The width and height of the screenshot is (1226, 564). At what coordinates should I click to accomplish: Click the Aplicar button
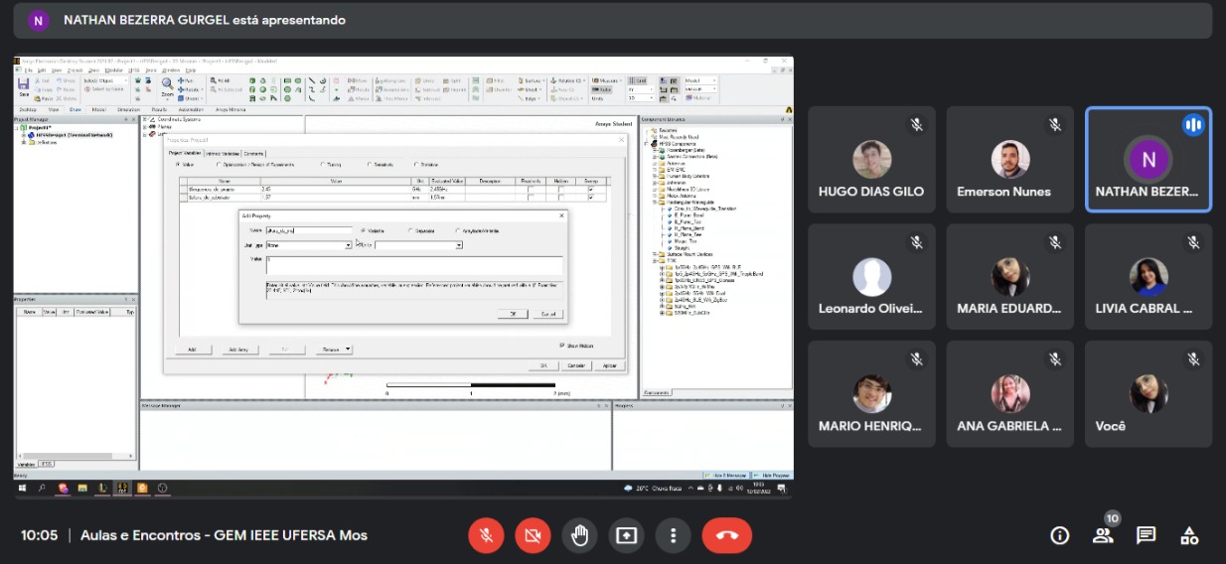click(x=609, y=365)
